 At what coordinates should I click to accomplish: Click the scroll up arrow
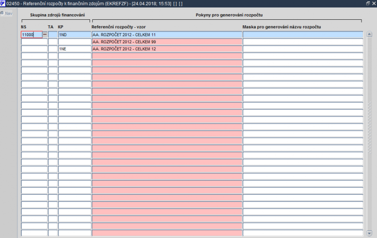click(x=369, y=34)
